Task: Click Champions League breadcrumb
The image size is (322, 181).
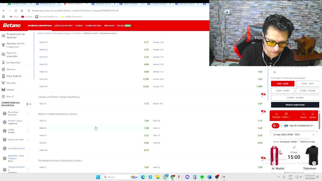Action: coord(62,33)
